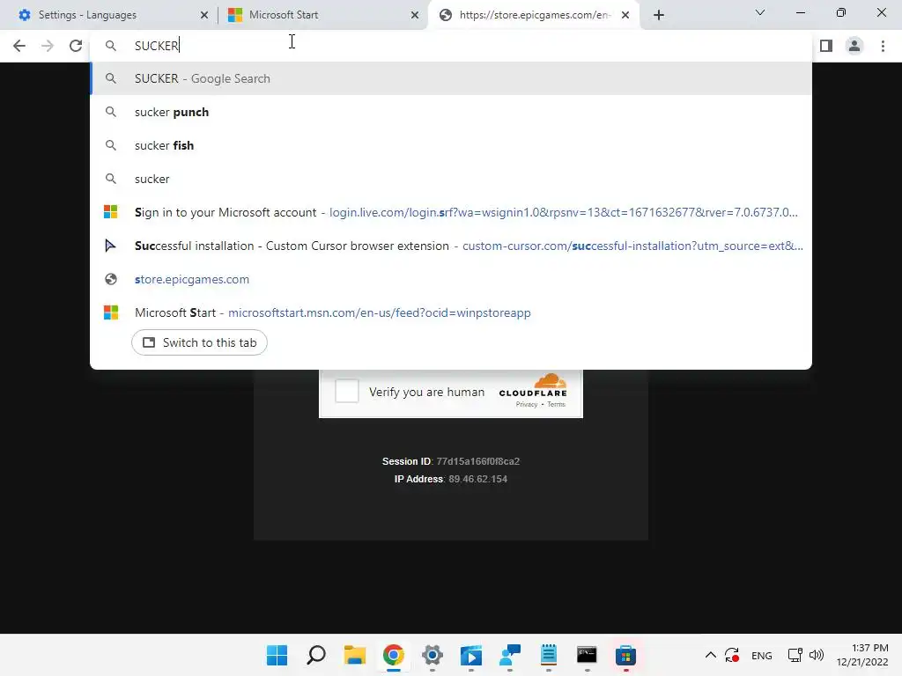Image resolution: width=902 pixels, height=676 pixels.
Task: Click in the address bar containing SUCKER
Action: pos(451,46)
